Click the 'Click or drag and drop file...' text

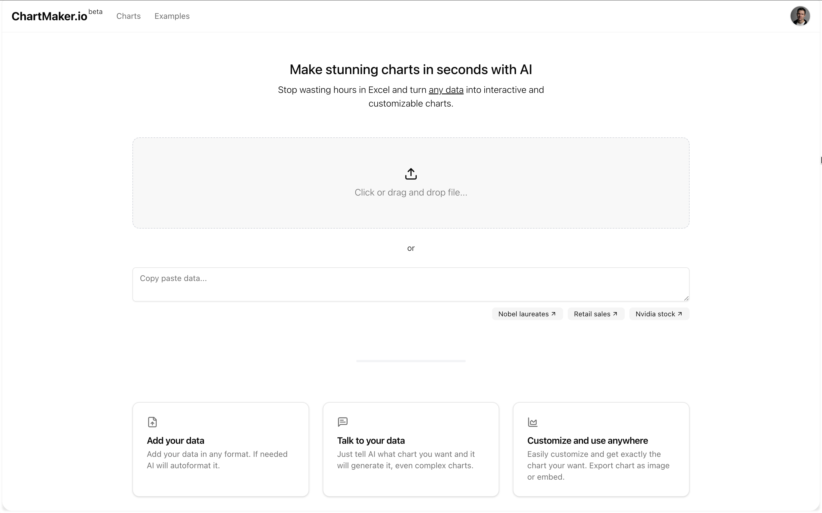(411, 192)
